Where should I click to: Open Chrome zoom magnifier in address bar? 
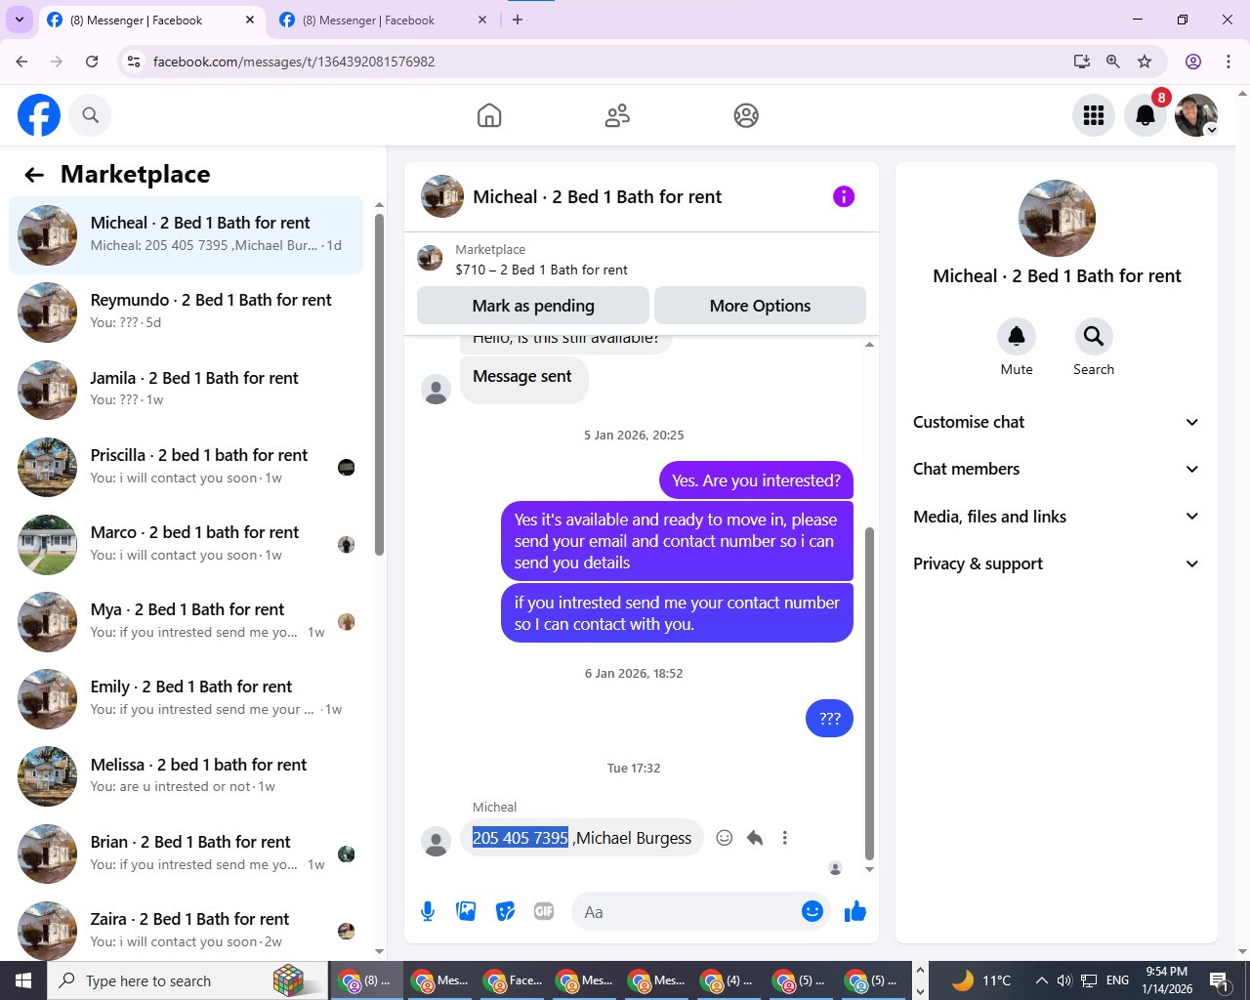[x=1113, y=62]
